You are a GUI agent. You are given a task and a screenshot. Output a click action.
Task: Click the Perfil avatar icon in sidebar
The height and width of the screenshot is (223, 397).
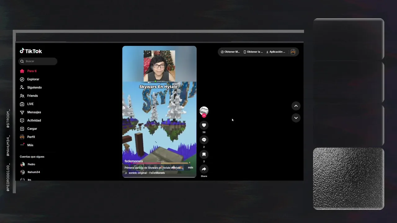pos(22,137)
